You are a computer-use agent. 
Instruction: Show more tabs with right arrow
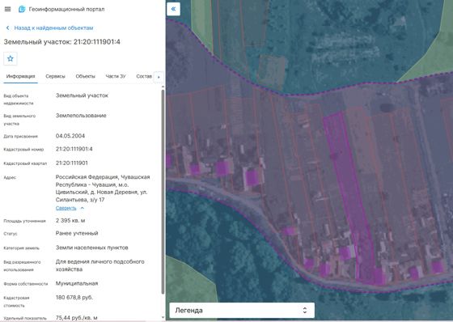pyautogui.click(x=159, y=77)
